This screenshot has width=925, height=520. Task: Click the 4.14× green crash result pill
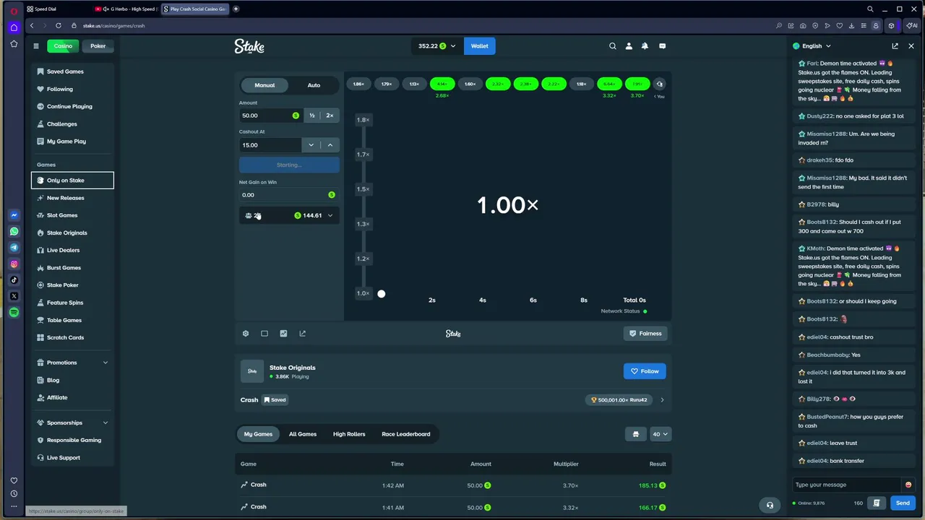pyautogui.click(x=442, y=84)
